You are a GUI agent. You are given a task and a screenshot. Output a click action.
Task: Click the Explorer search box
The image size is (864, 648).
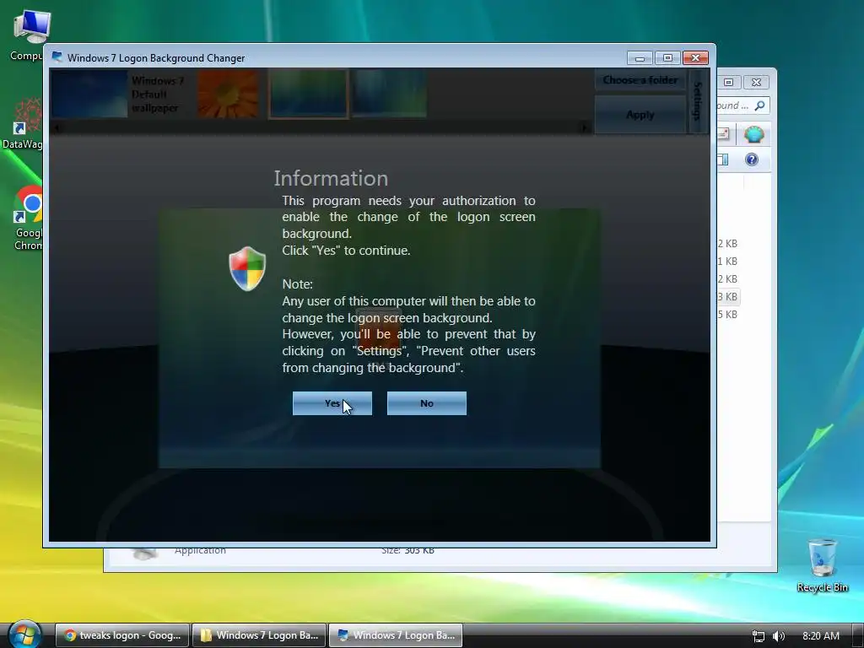pos(742,105)
